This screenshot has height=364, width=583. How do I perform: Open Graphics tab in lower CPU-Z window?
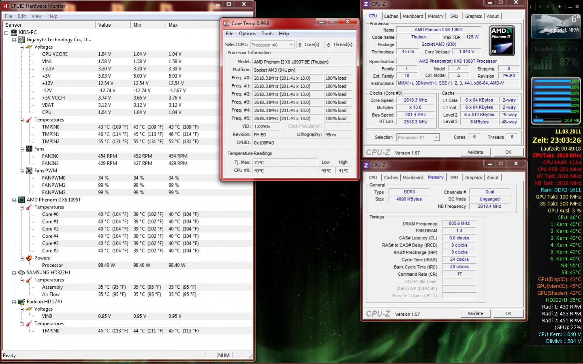pyautogui.click(x=473, y=177)
